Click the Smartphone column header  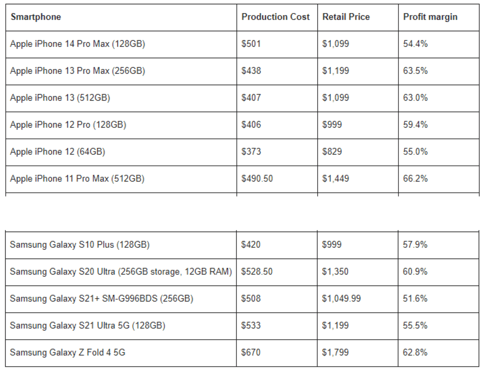pos(36,17)
